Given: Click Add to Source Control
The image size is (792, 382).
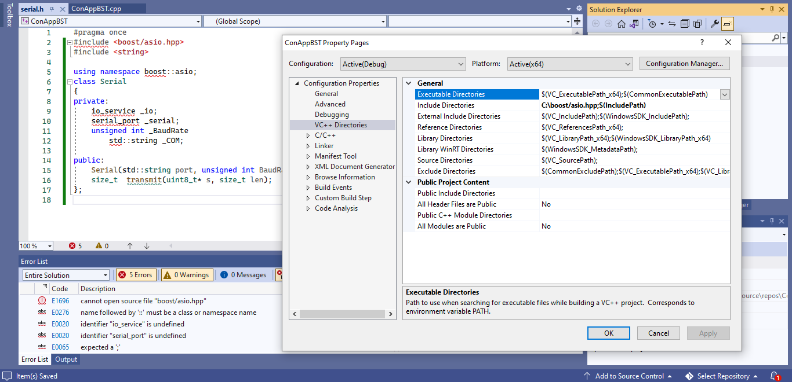Looking at the screenshot, I should point(629,376).
